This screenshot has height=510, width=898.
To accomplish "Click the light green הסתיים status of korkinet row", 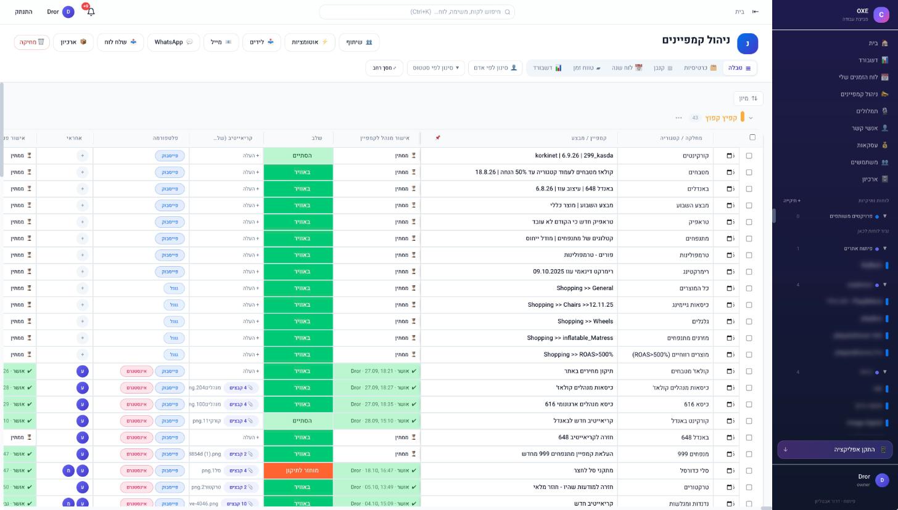I will 298,156.
